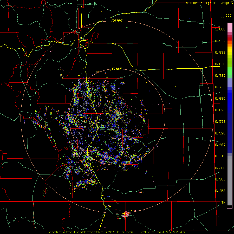The image size is (234, 234).
Task: Click the NEXLAB-College of DuPage label
Action: click(207, 3)
